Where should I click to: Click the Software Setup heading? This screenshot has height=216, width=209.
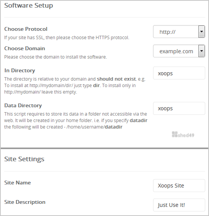coord(28,6)
